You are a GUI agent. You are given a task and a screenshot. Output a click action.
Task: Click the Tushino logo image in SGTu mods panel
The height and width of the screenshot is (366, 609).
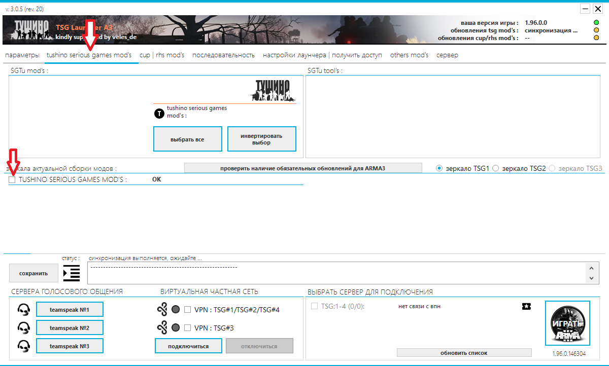pyautogui.click(x=272, y=90)
